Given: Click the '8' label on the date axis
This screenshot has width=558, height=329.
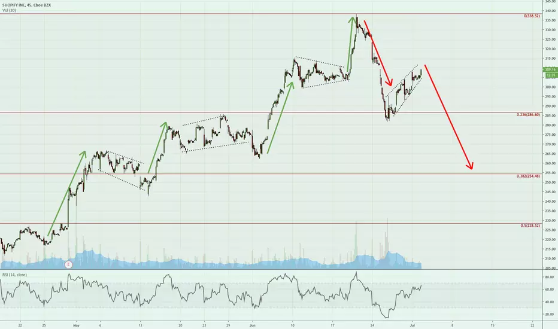Looking at the screenshot, I should (452, 325).
